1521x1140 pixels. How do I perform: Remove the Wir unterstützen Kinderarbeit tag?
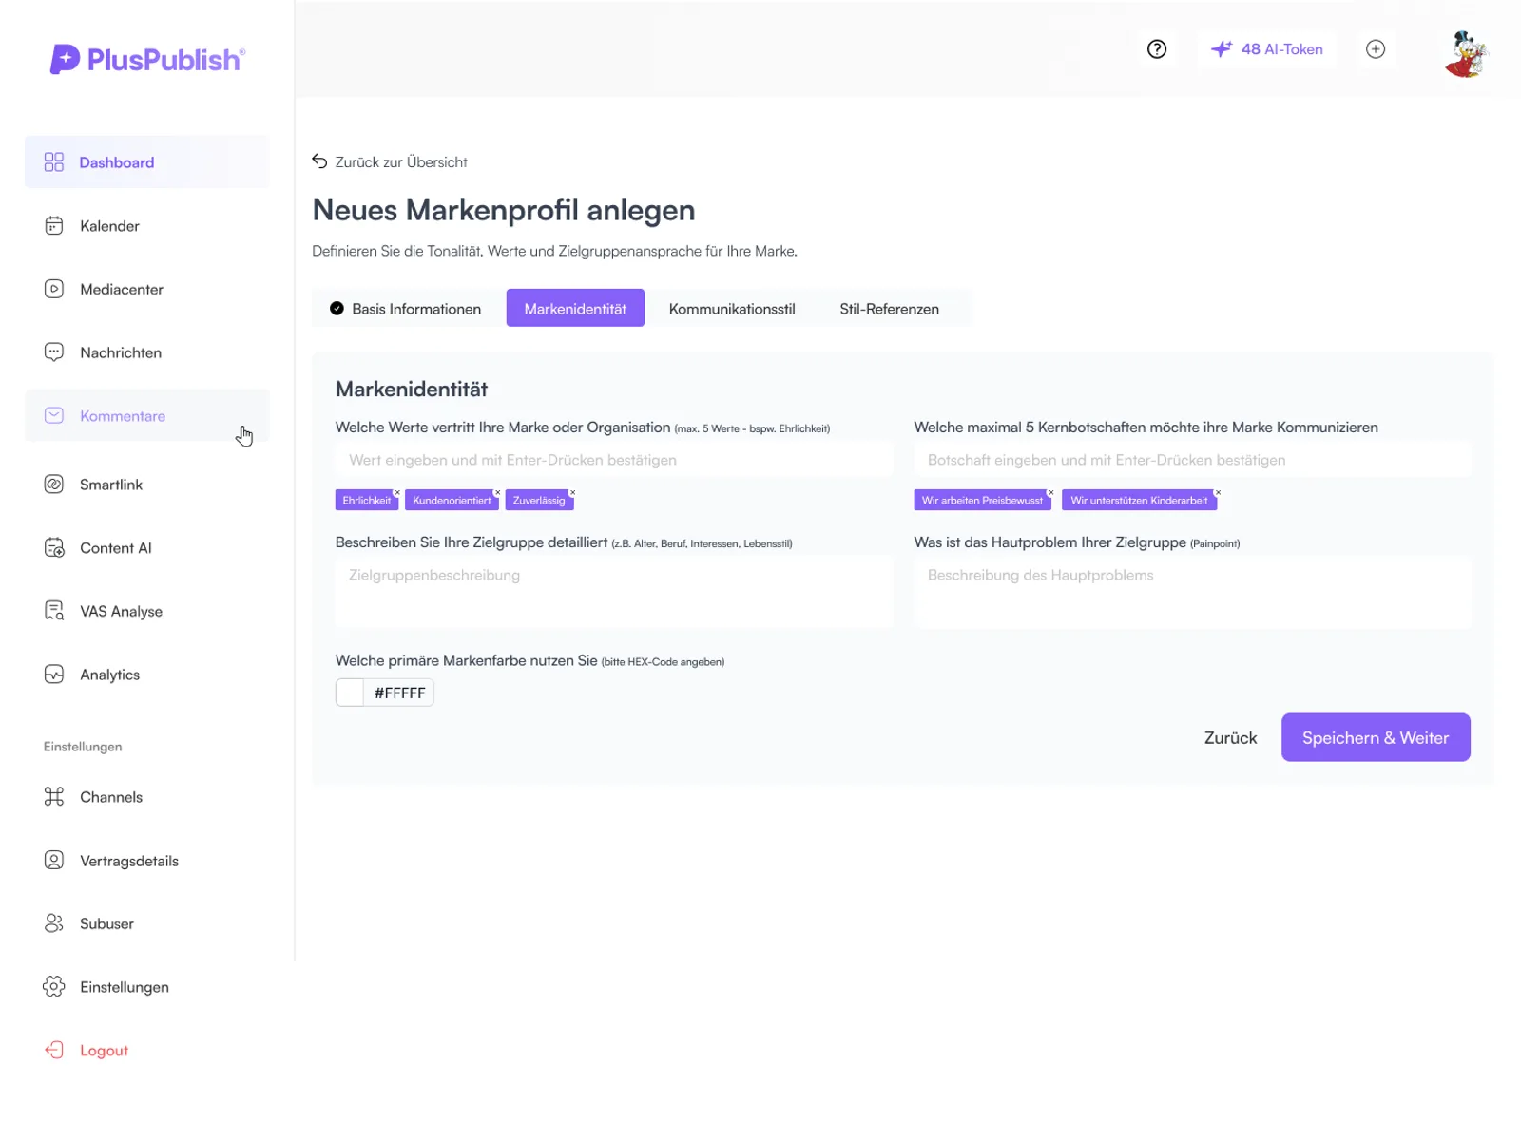click(x=1218, y=492)
